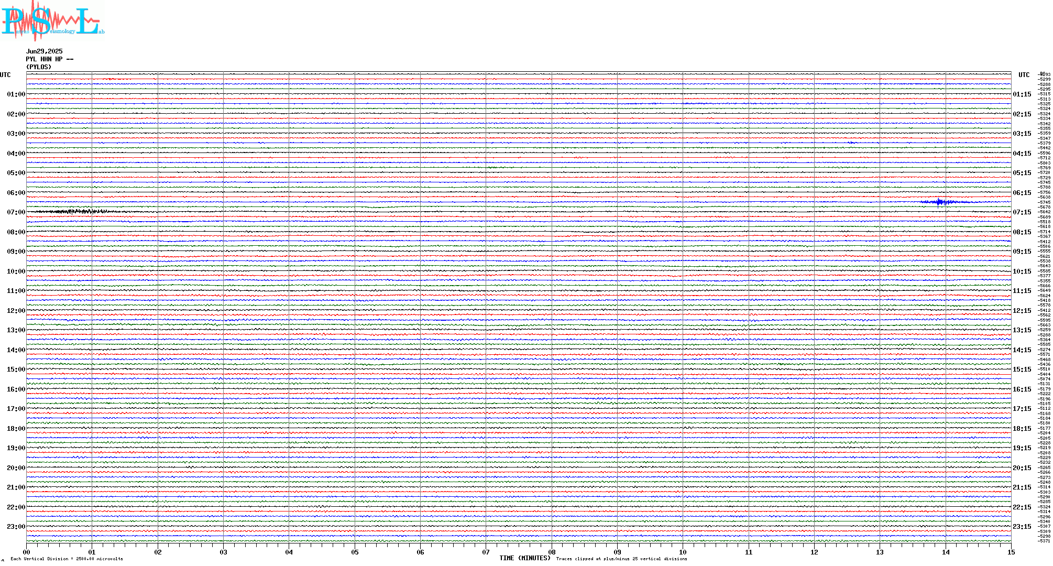Click the 08:00 hour label
1053x566 pixels.
point(16,232)
